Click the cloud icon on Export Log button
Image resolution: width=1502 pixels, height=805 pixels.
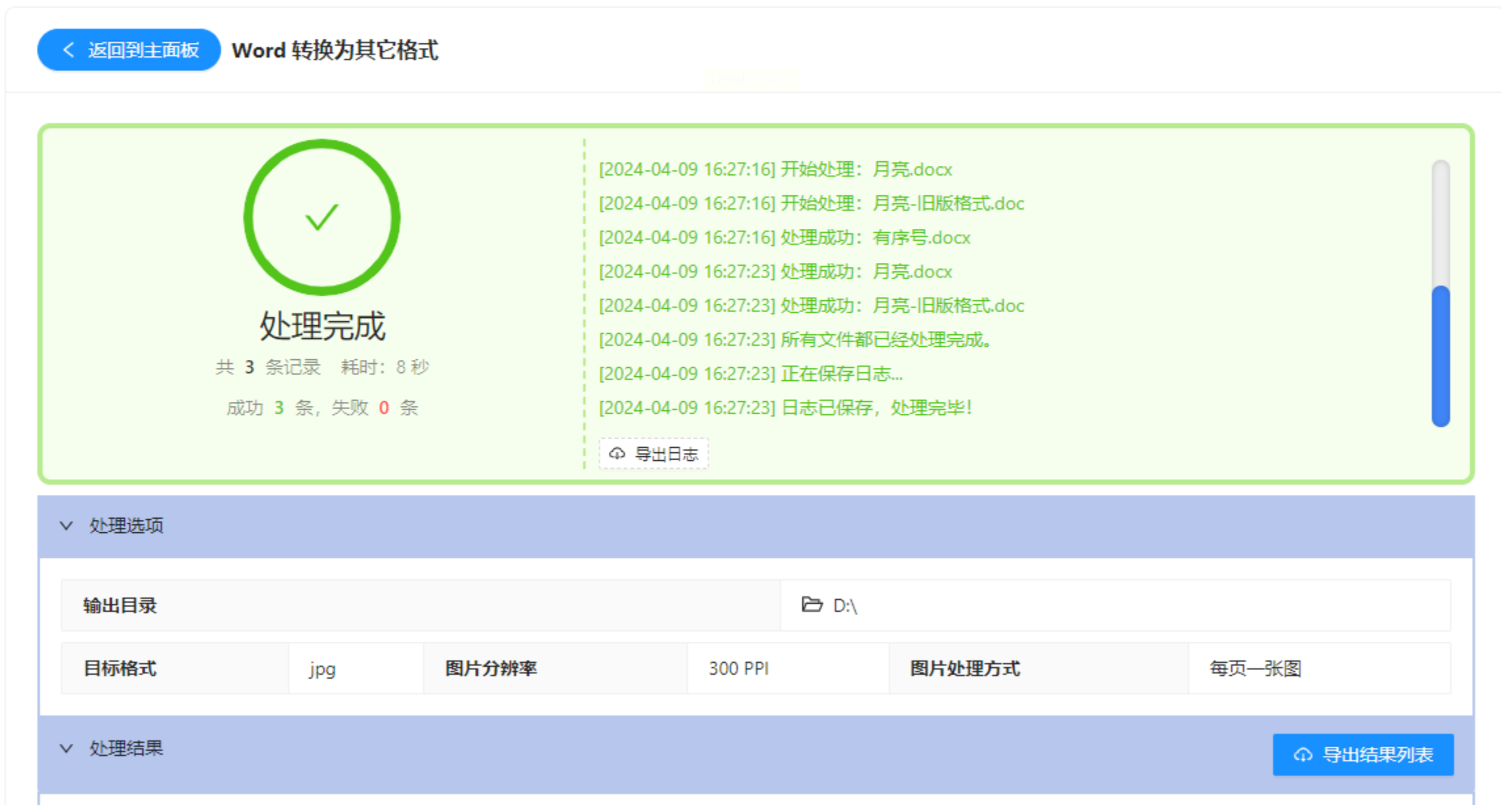(617, 454)
